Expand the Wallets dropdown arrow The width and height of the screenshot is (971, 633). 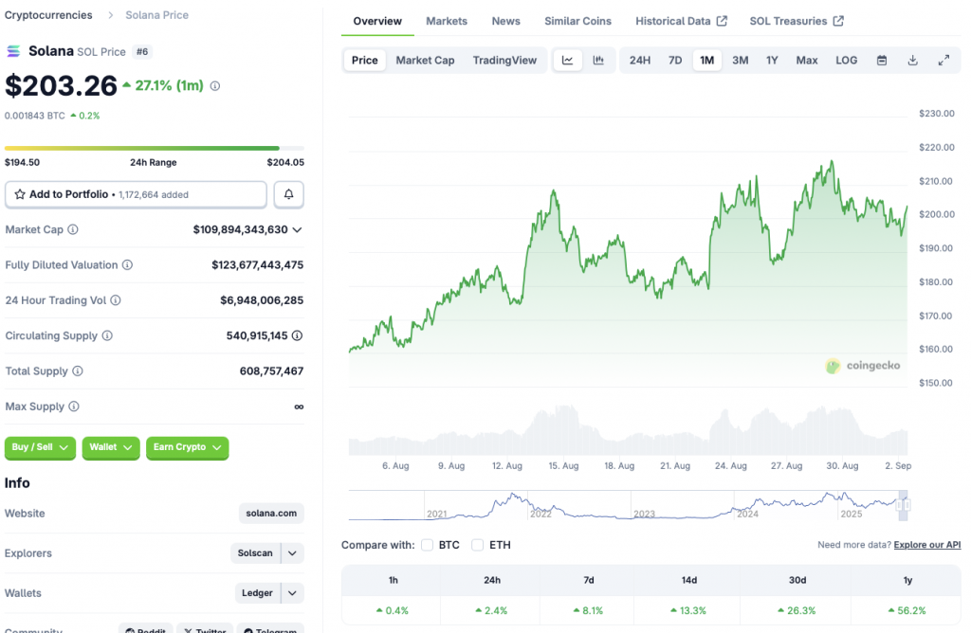point(292,593)
